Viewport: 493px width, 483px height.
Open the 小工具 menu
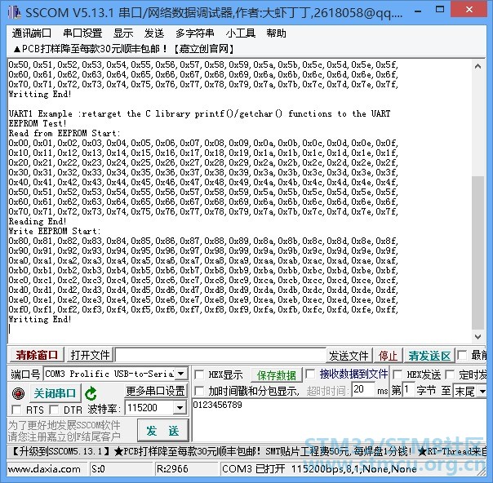click(x=241, y=33)
